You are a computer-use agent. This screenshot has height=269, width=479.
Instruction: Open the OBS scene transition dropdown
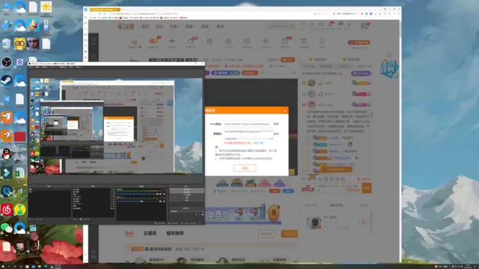pyautogui.click(x=187, y=211)
